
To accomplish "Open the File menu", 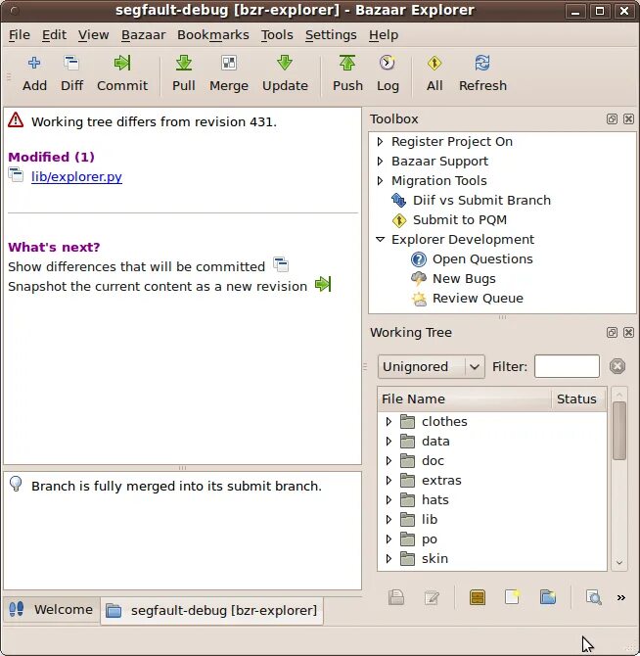I will tap(20, 34).
